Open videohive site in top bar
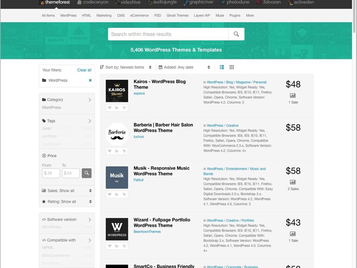Viewport: 357px width, 268px height. click(x=127, y=2)
